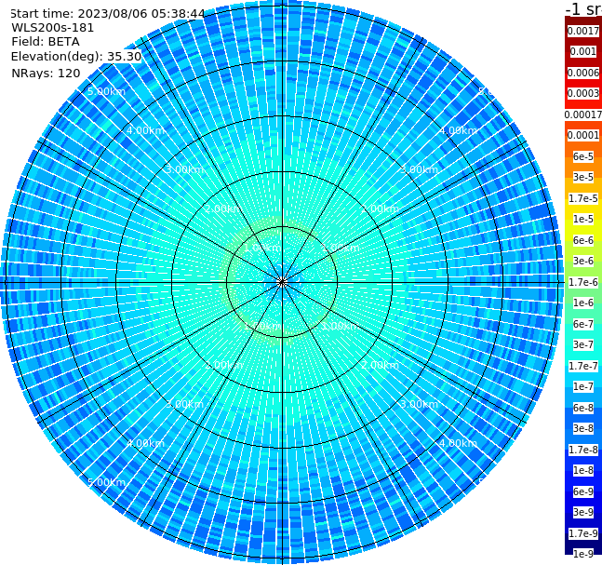The width and height of the screenshot is (602, 565).
Task: Pick the 1e-8 blue colorbar level
Action: pos(583,470)
